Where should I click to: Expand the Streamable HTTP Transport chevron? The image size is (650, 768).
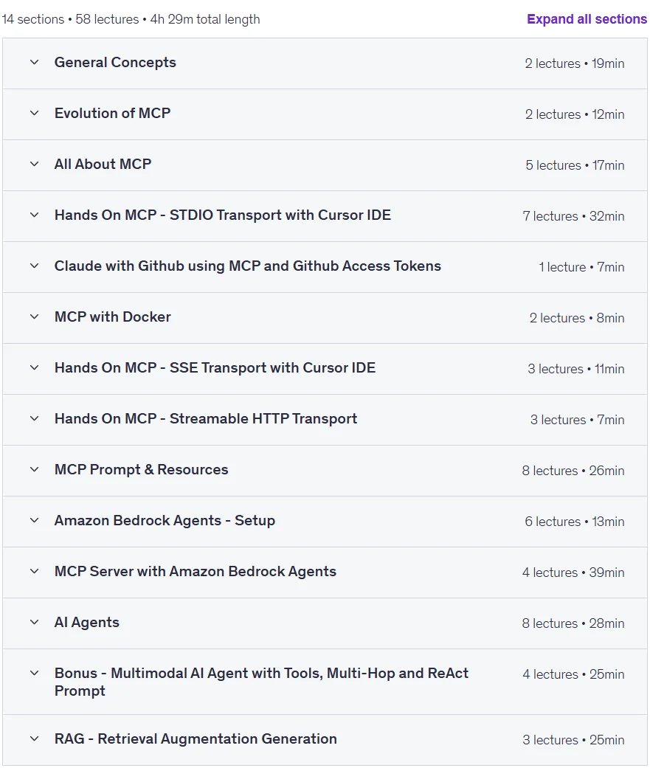tap(34, 419)
